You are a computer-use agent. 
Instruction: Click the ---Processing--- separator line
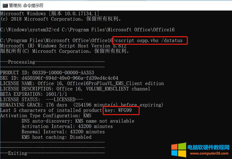pyautogui.click(x=53, y=62)
